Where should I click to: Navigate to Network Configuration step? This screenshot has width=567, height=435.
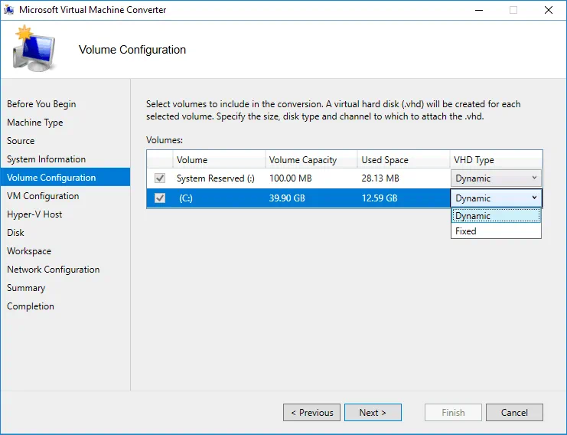coord(53,270)
